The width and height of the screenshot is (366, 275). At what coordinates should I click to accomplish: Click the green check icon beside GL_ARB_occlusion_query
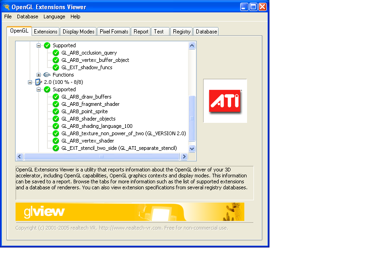[x=56, y=53]
